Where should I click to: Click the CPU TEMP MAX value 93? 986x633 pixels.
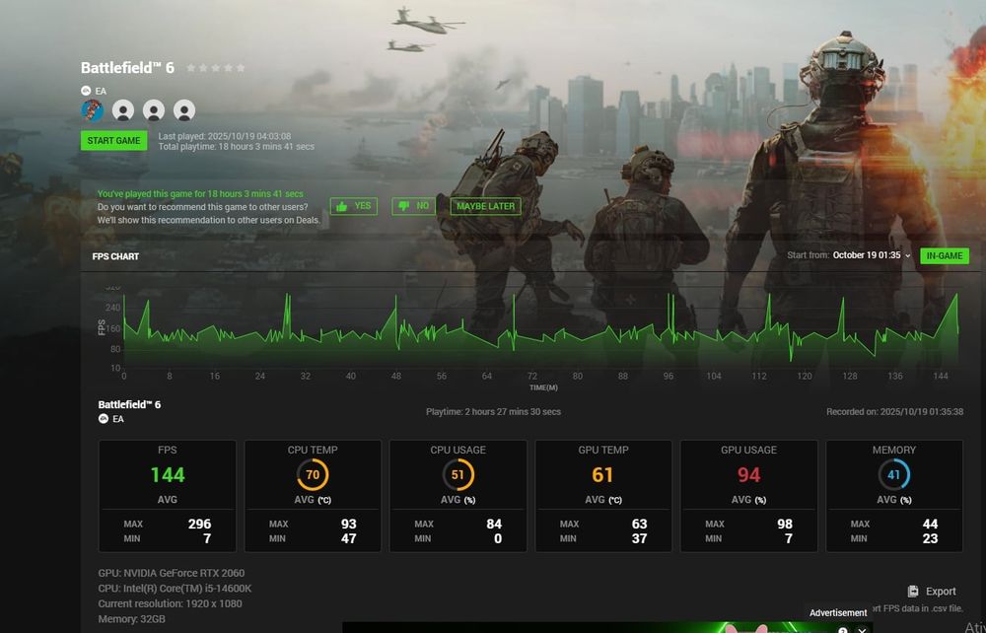tap(348, 524)
